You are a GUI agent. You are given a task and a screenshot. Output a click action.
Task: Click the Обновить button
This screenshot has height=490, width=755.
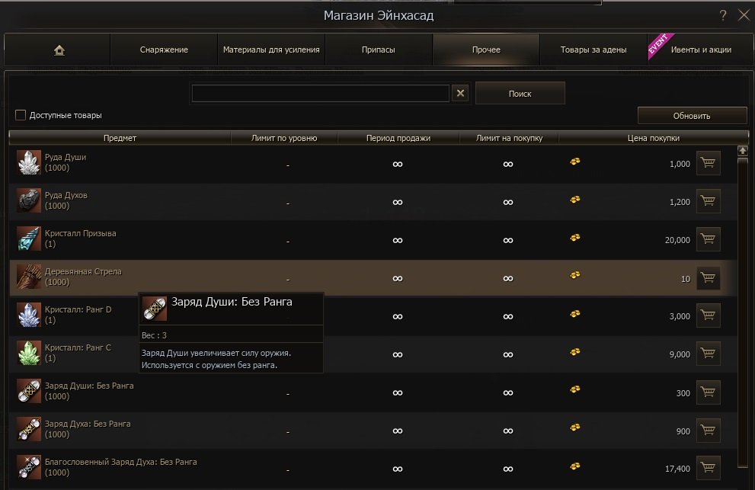(x=692, y=116)
